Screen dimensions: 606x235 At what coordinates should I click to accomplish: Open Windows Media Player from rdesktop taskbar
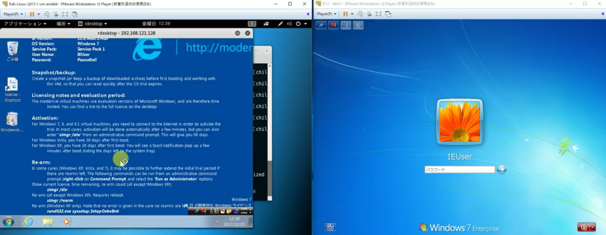66,221
